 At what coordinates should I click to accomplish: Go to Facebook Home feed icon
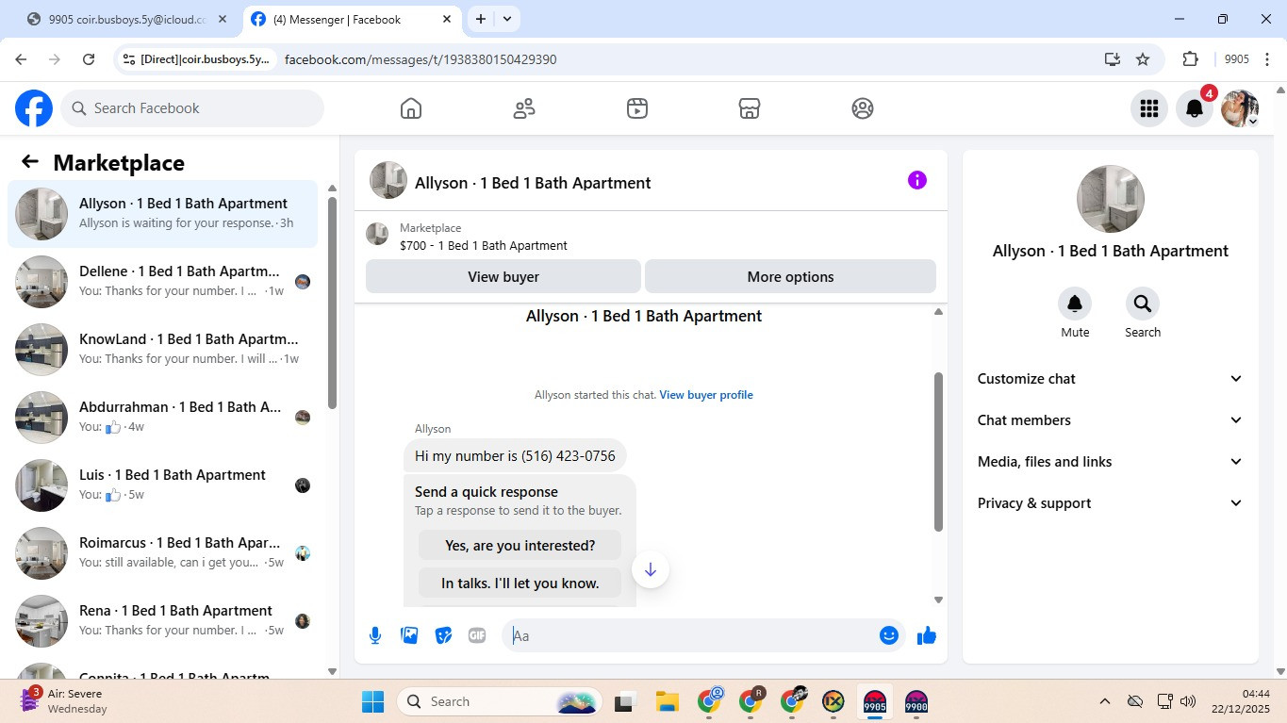[x=411, y=108]
